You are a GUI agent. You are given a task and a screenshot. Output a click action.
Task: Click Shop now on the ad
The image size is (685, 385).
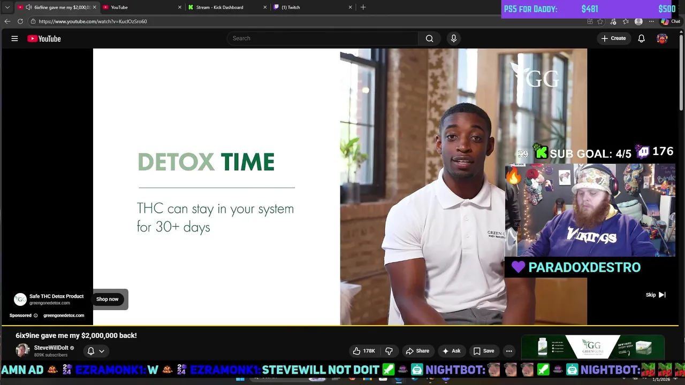[x=108, y=299]
